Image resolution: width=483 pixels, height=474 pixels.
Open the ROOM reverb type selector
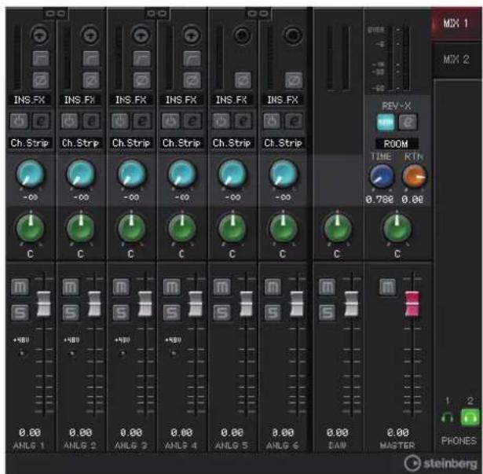point(397,144)
